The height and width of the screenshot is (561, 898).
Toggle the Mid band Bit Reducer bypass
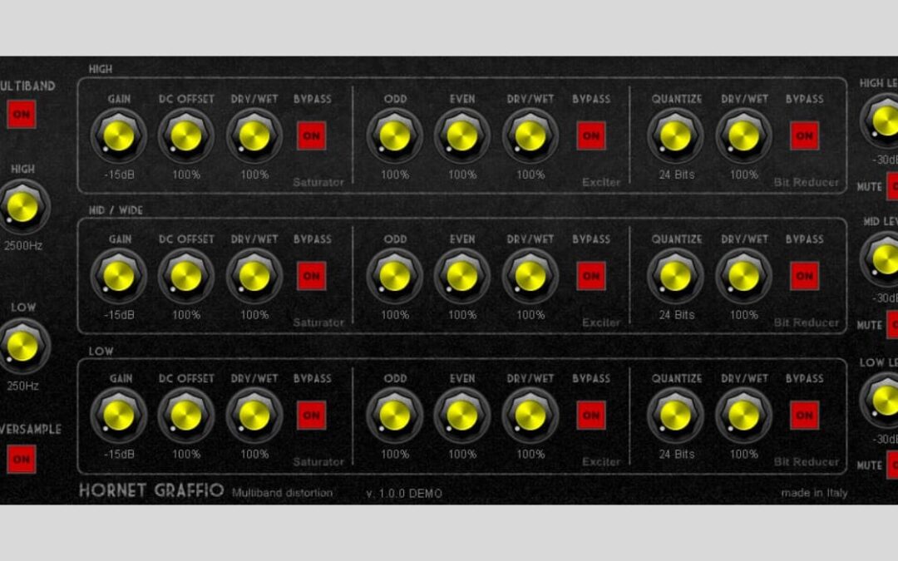tap(804, 276)
